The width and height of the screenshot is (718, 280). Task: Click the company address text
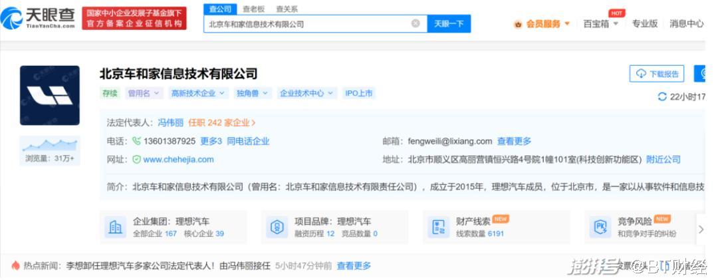click(x=525, y=160)
